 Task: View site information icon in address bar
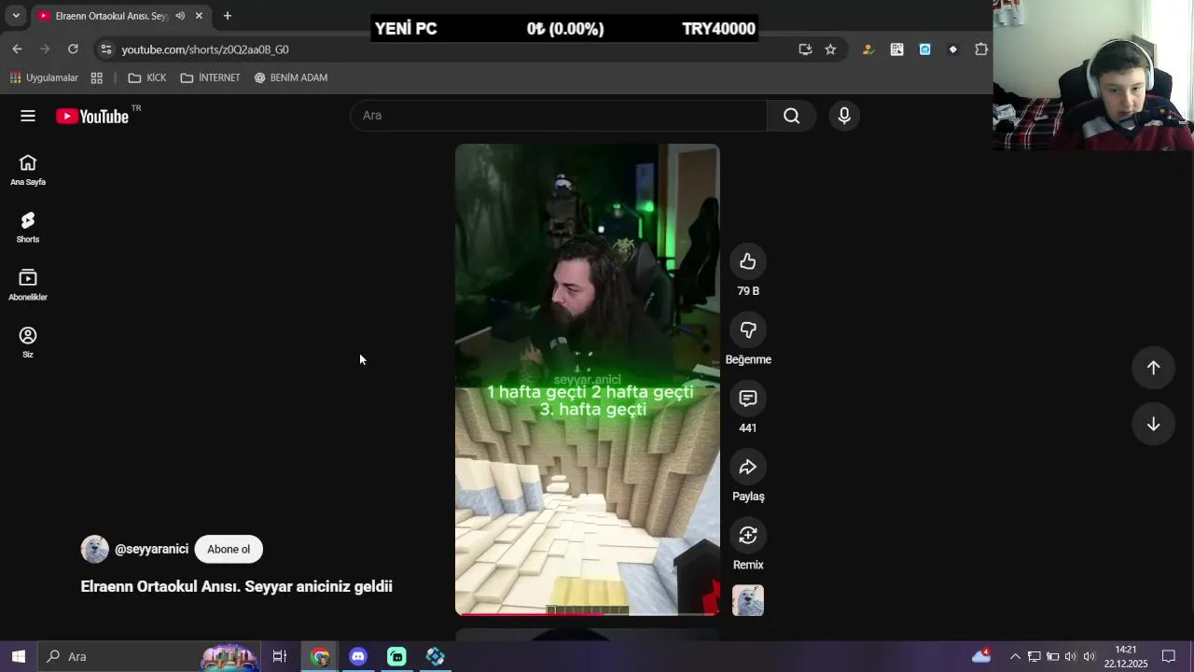click(x=106, y=49)
